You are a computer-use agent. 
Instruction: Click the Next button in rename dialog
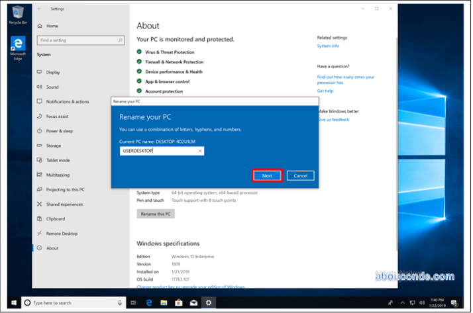(x=267, y=175)
